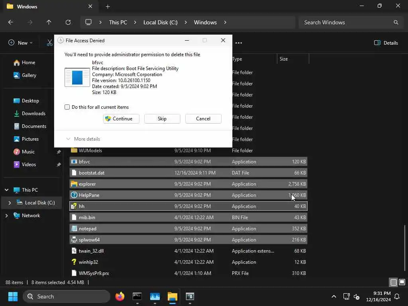Switch to details list view layout
The width and height of the screenshot is (408, 306).
pos(393,282)
